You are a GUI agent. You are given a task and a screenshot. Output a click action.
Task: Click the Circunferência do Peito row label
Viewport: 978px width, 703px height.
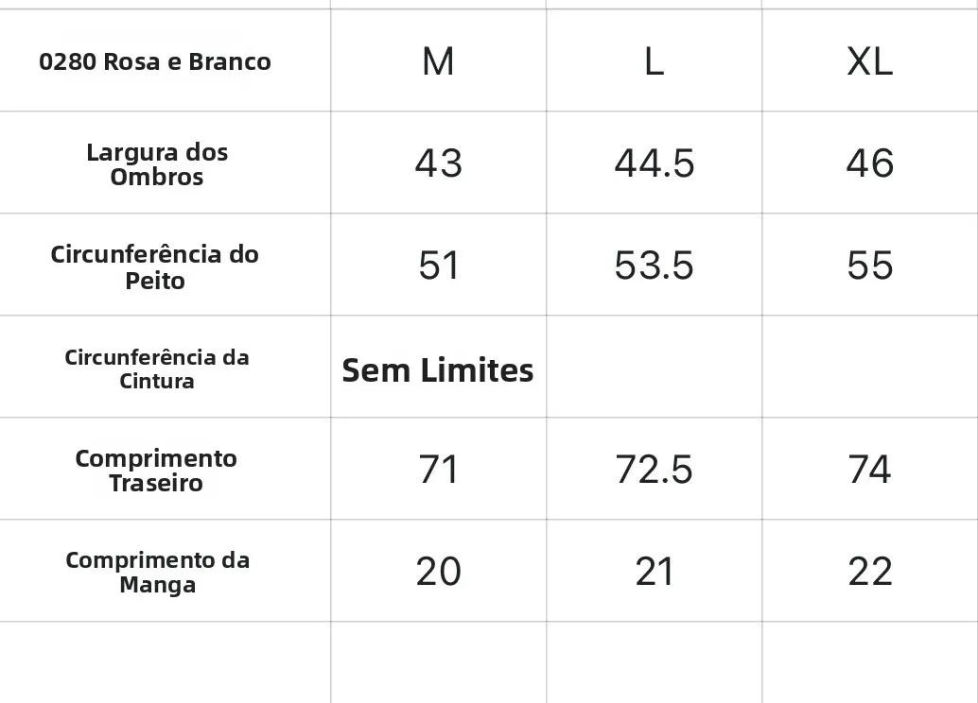coord(155,266)
